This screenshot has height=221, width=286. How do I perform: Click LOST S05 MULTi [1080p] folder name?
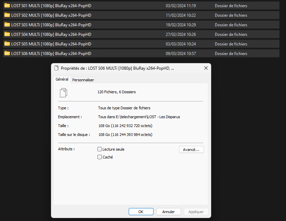pyautogui.click(x=51, y=44)
